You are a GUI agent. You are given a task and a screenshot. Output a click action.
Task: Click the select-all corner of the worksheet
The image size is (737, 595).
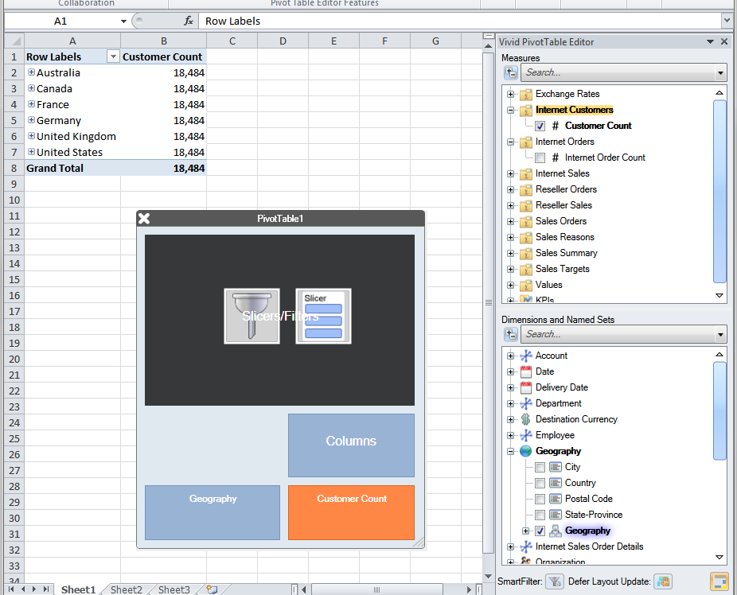(14, 41)
